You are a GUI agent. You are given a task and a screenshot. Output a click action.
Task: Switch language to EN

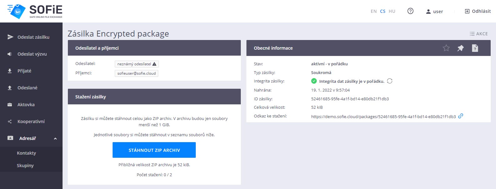coord(373,11)
